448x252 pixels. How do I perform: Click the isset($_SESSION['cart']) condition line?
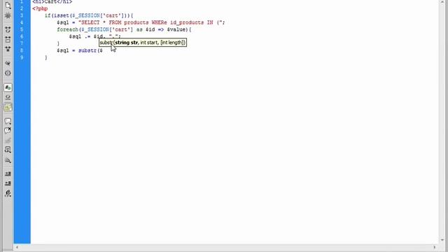(89, 15)
